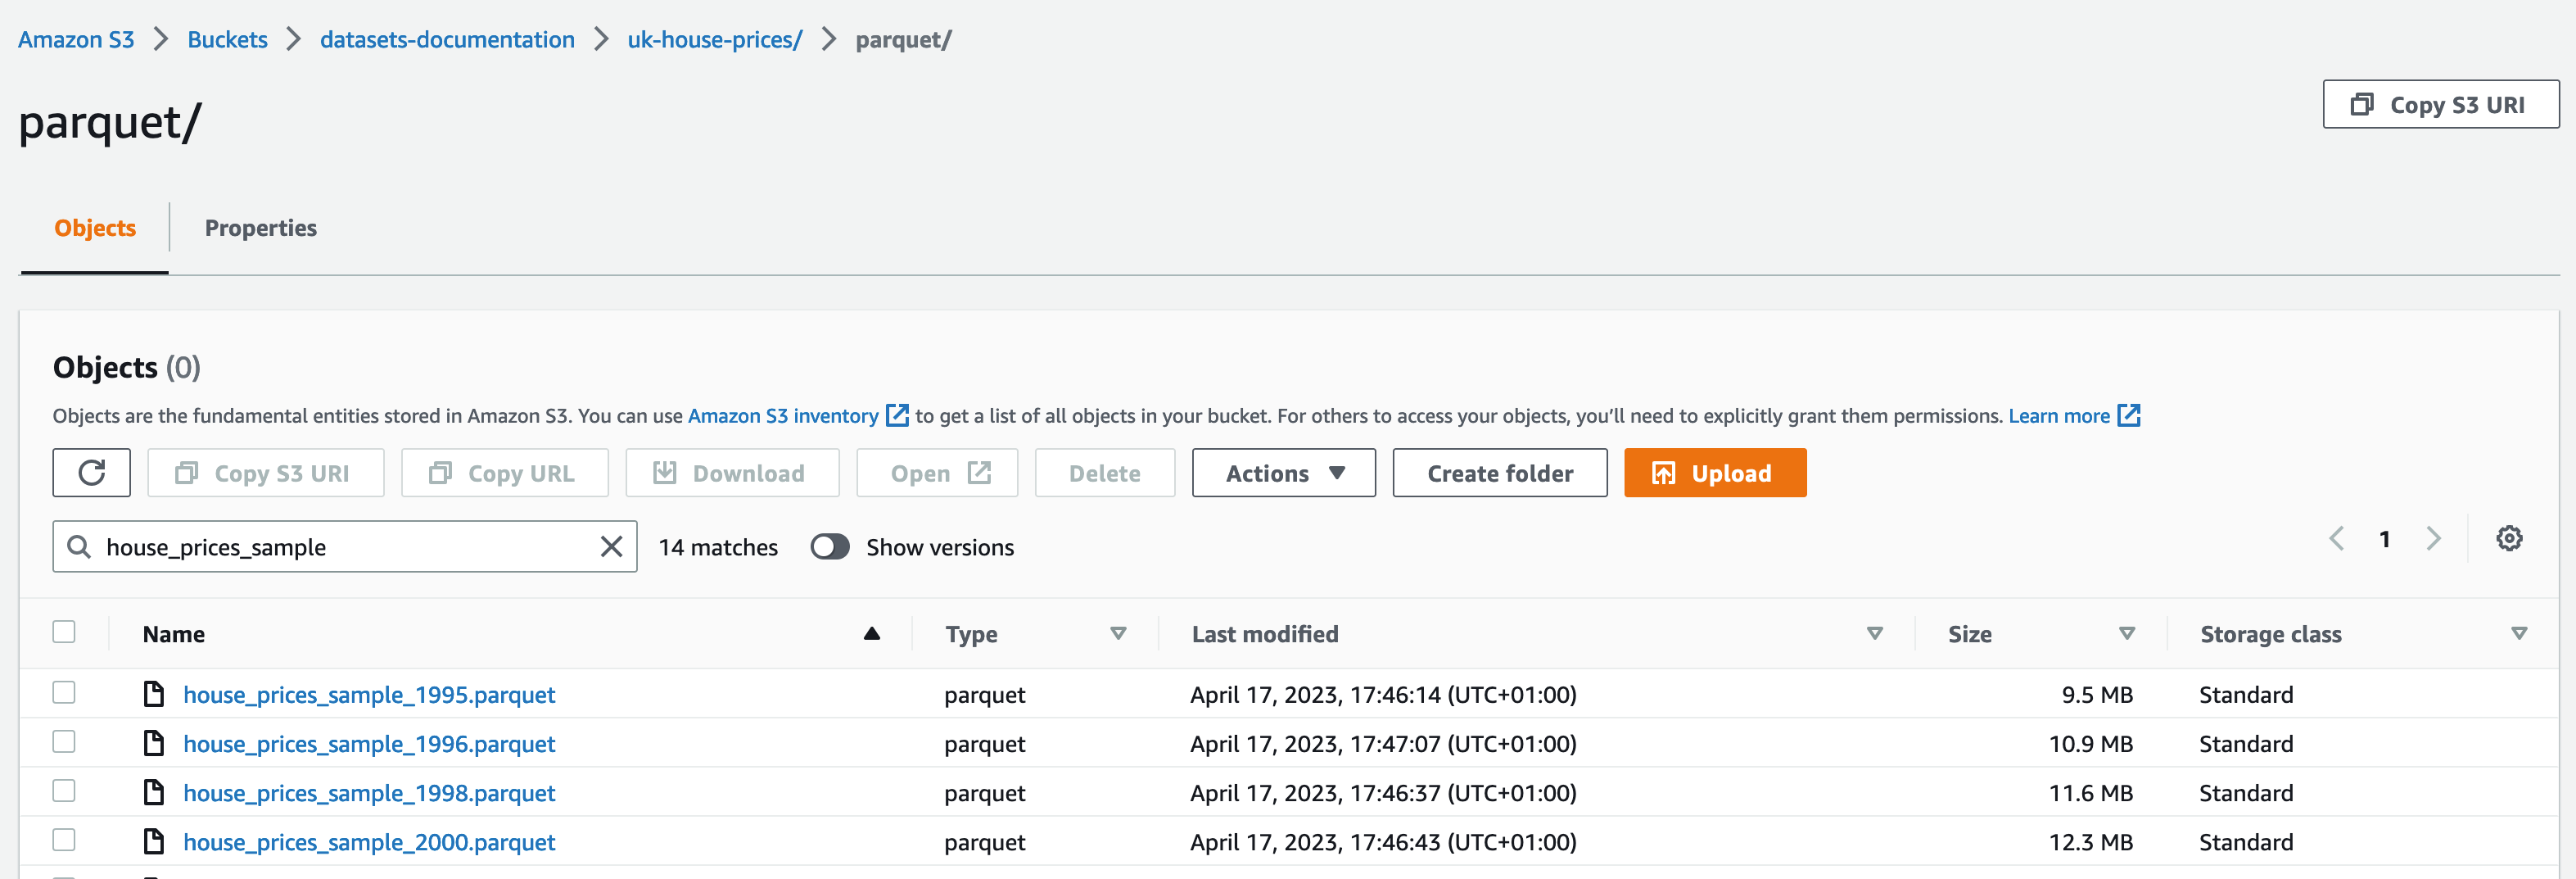Navigate to Buckets breadcrumb

[227, 40]
